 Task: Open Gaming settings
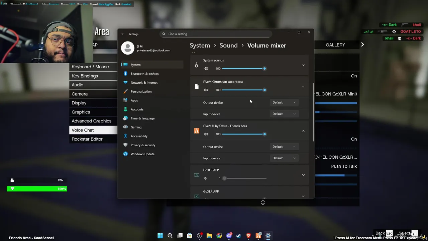(x=152, y=127)
